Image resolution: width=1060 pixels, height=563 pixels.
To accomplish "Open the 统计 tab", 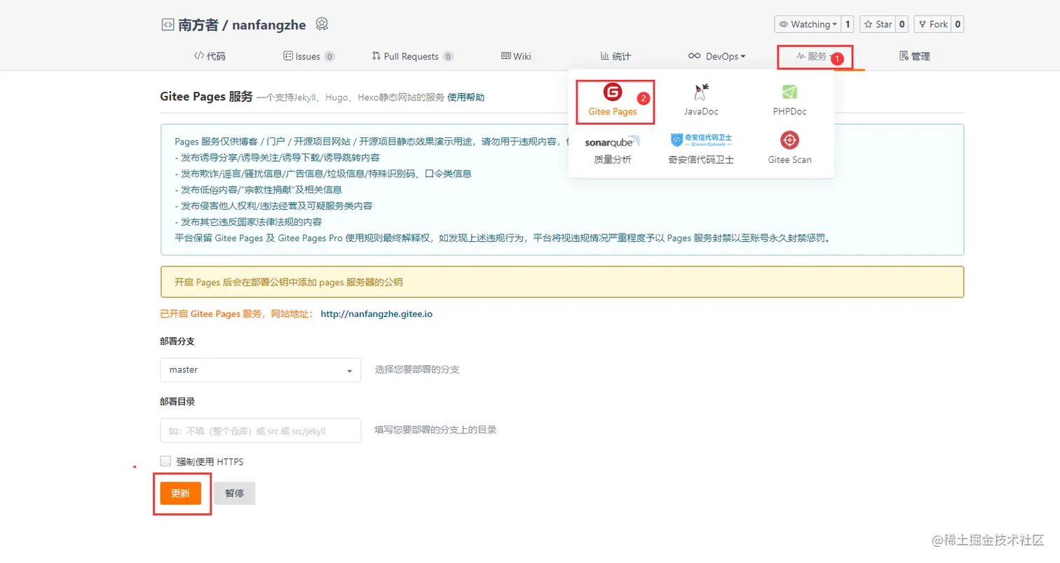I will tap(616, 56).
